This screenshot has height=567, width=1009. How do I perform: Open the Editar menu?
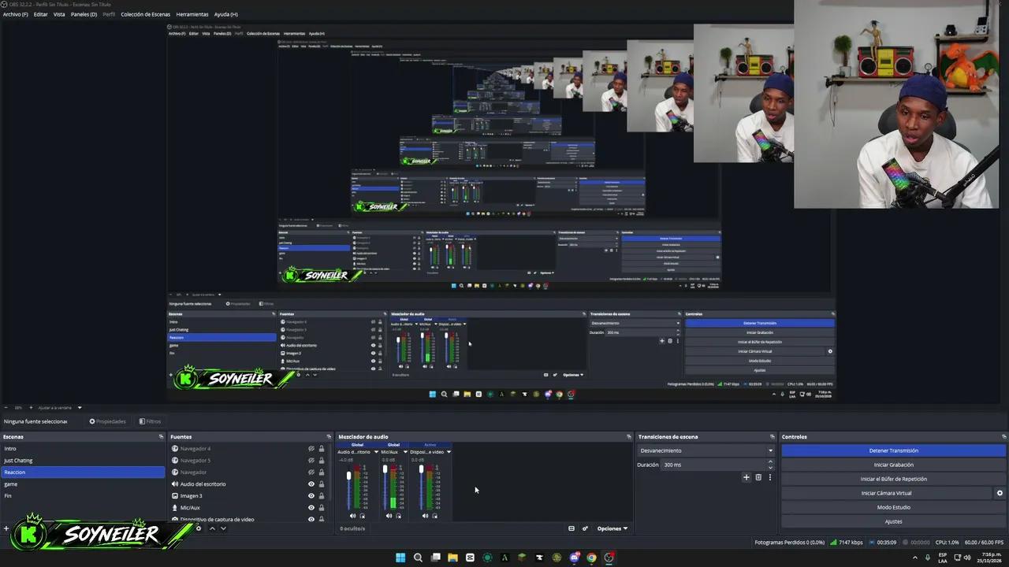click(40, 14)
